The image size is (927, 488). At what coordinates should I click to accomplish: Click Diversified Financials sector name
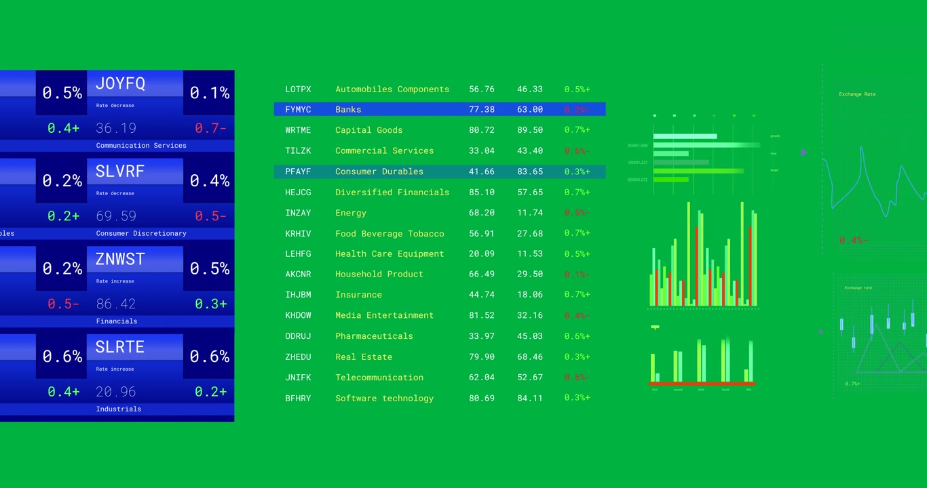pyautogui.click(x=392, y=192)
